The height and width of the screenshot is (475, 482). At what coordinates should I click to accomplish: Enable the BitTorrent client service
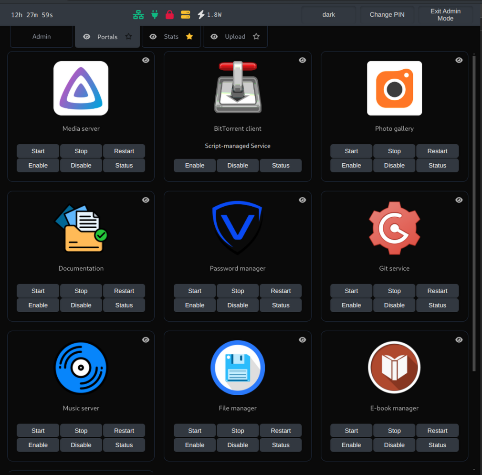point(195,165)
